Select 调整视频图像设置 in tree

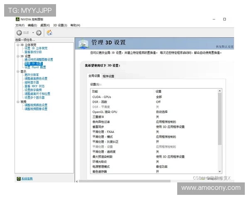tap(36, 109)
